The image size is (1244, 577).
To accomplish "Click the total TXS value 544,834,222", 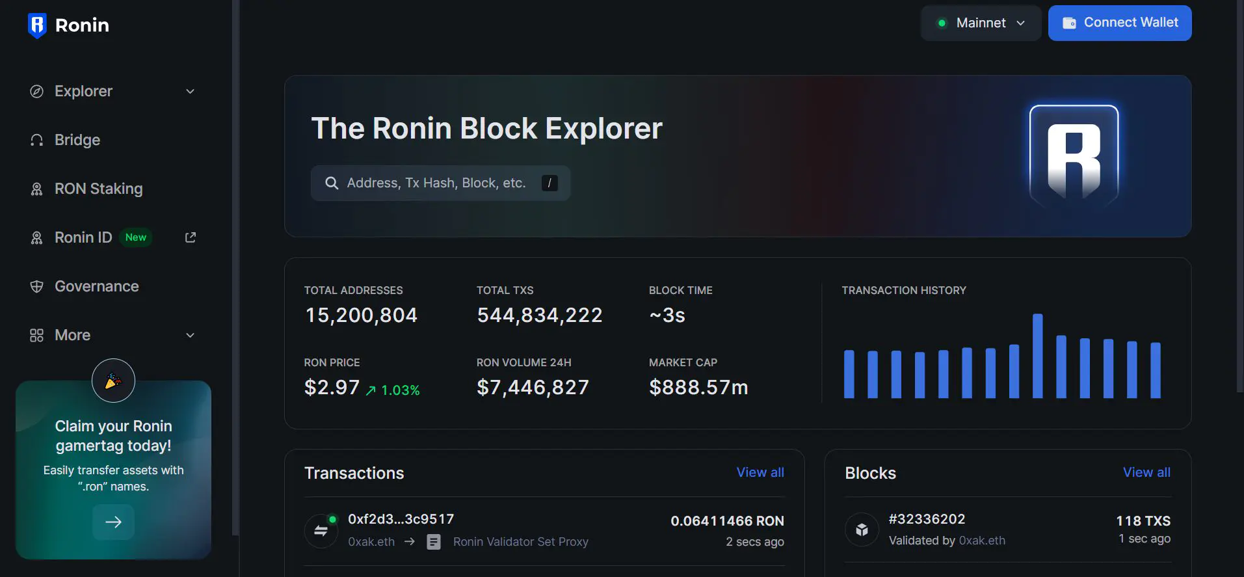I will pyautogui.click(x=540, y=315).
